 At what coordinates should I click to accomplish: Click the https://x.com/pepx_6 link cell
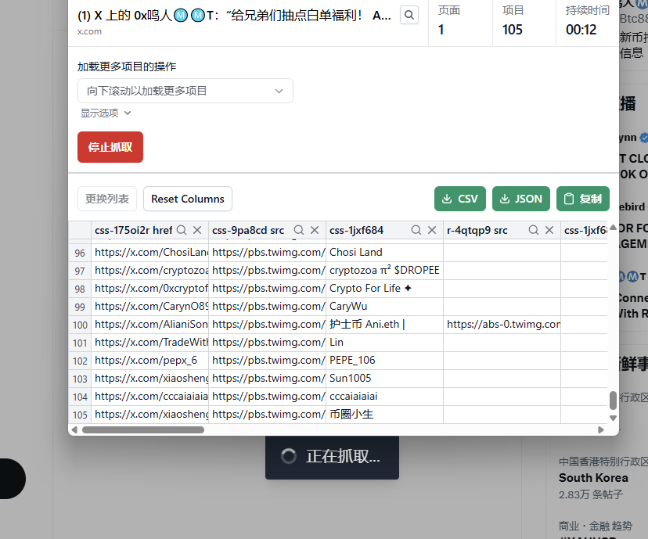click(150, 361)
